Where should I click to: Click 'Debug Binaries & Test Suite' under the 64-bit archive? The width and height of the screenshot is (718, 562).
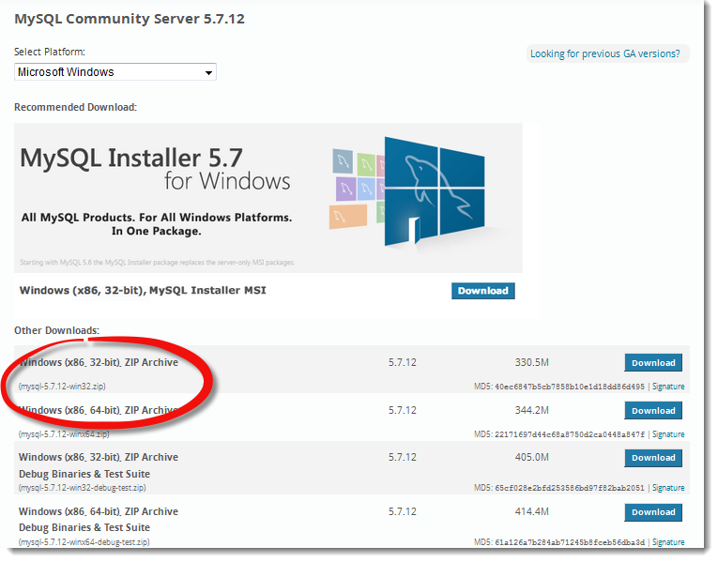pos(84,527)
